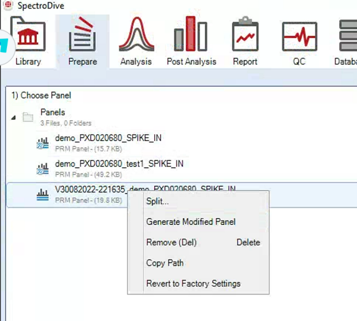Click the Panels folder icon

click(x=28, y=117)
